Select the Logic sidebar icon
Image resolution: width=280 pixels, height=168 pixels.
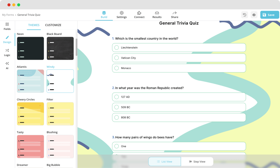coord(7,50)
